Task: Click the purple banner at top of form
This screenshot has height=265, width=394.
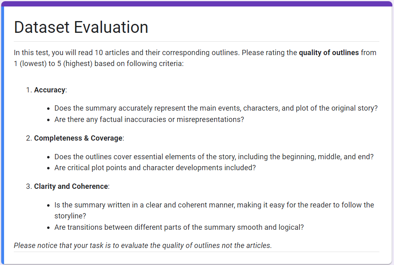Action: pyautogui.click(x=197, y=3)
